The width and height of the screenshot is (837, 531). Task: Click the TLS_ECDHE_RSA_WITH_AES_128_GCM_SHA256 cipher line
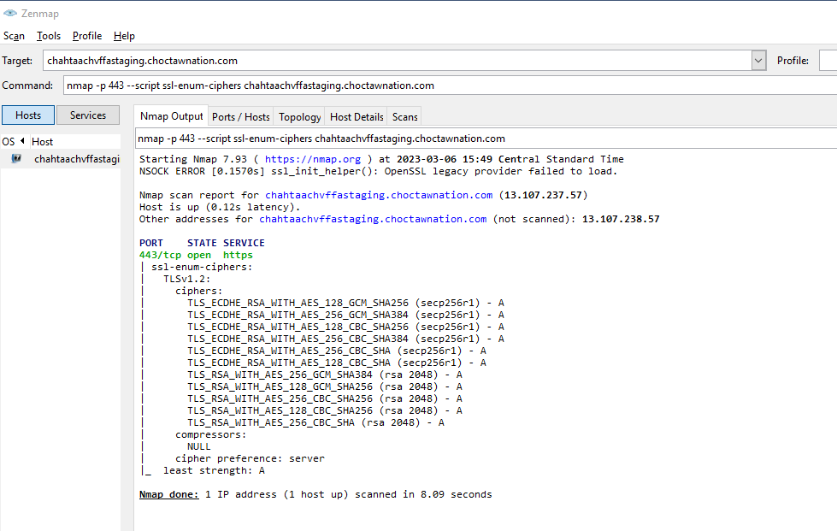pos(345,303)
